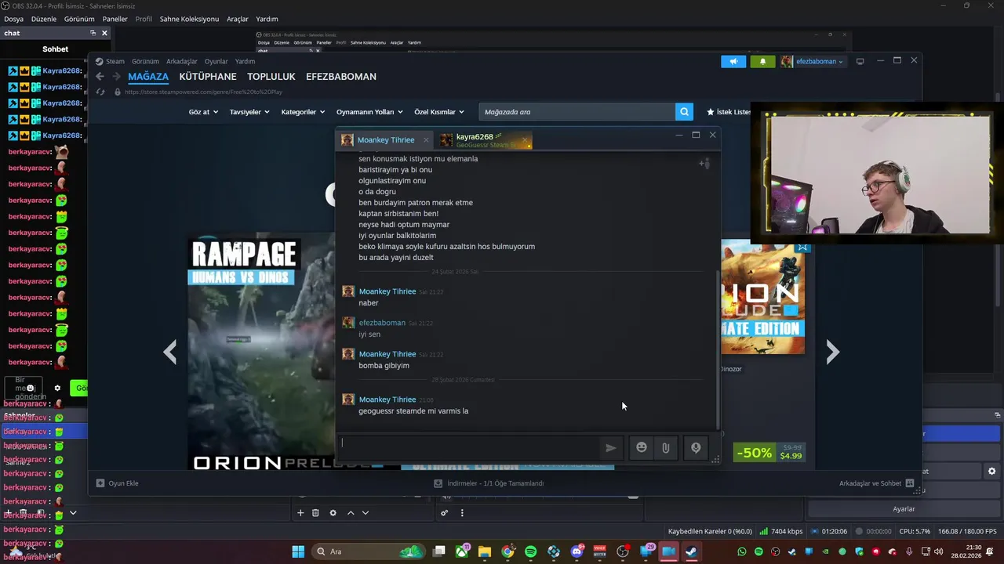
Task: Send the Steam chat message arrow
Action: (x=610, y=448)
